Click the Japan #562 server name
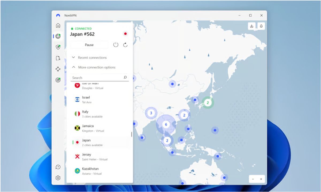321x192 pixels. click(x=82, y=34)
